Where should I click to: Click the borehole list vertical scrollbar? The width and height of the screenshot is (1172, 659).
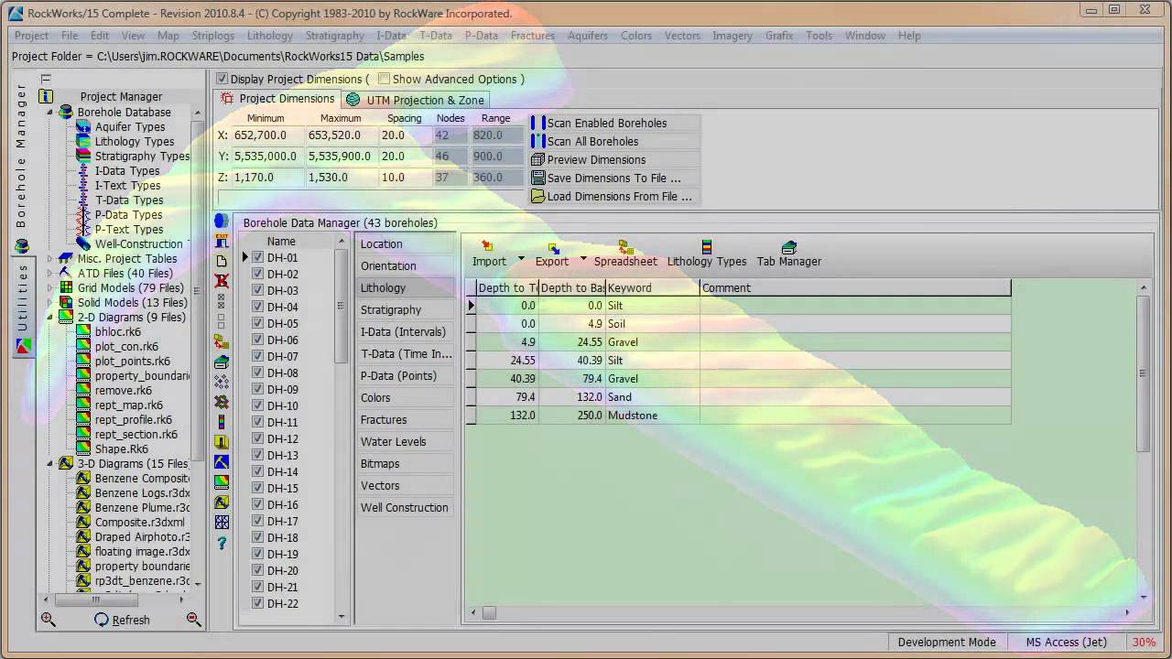342,307
